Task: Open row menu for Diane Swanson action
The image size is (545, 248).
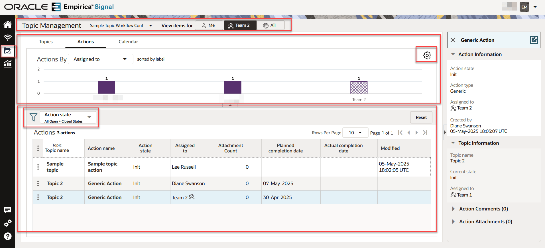Action: (x=38, y=183)
